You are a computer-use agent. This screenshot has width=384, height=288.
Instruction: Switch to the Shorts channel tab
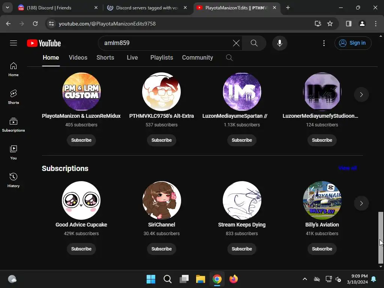point(105,57)
